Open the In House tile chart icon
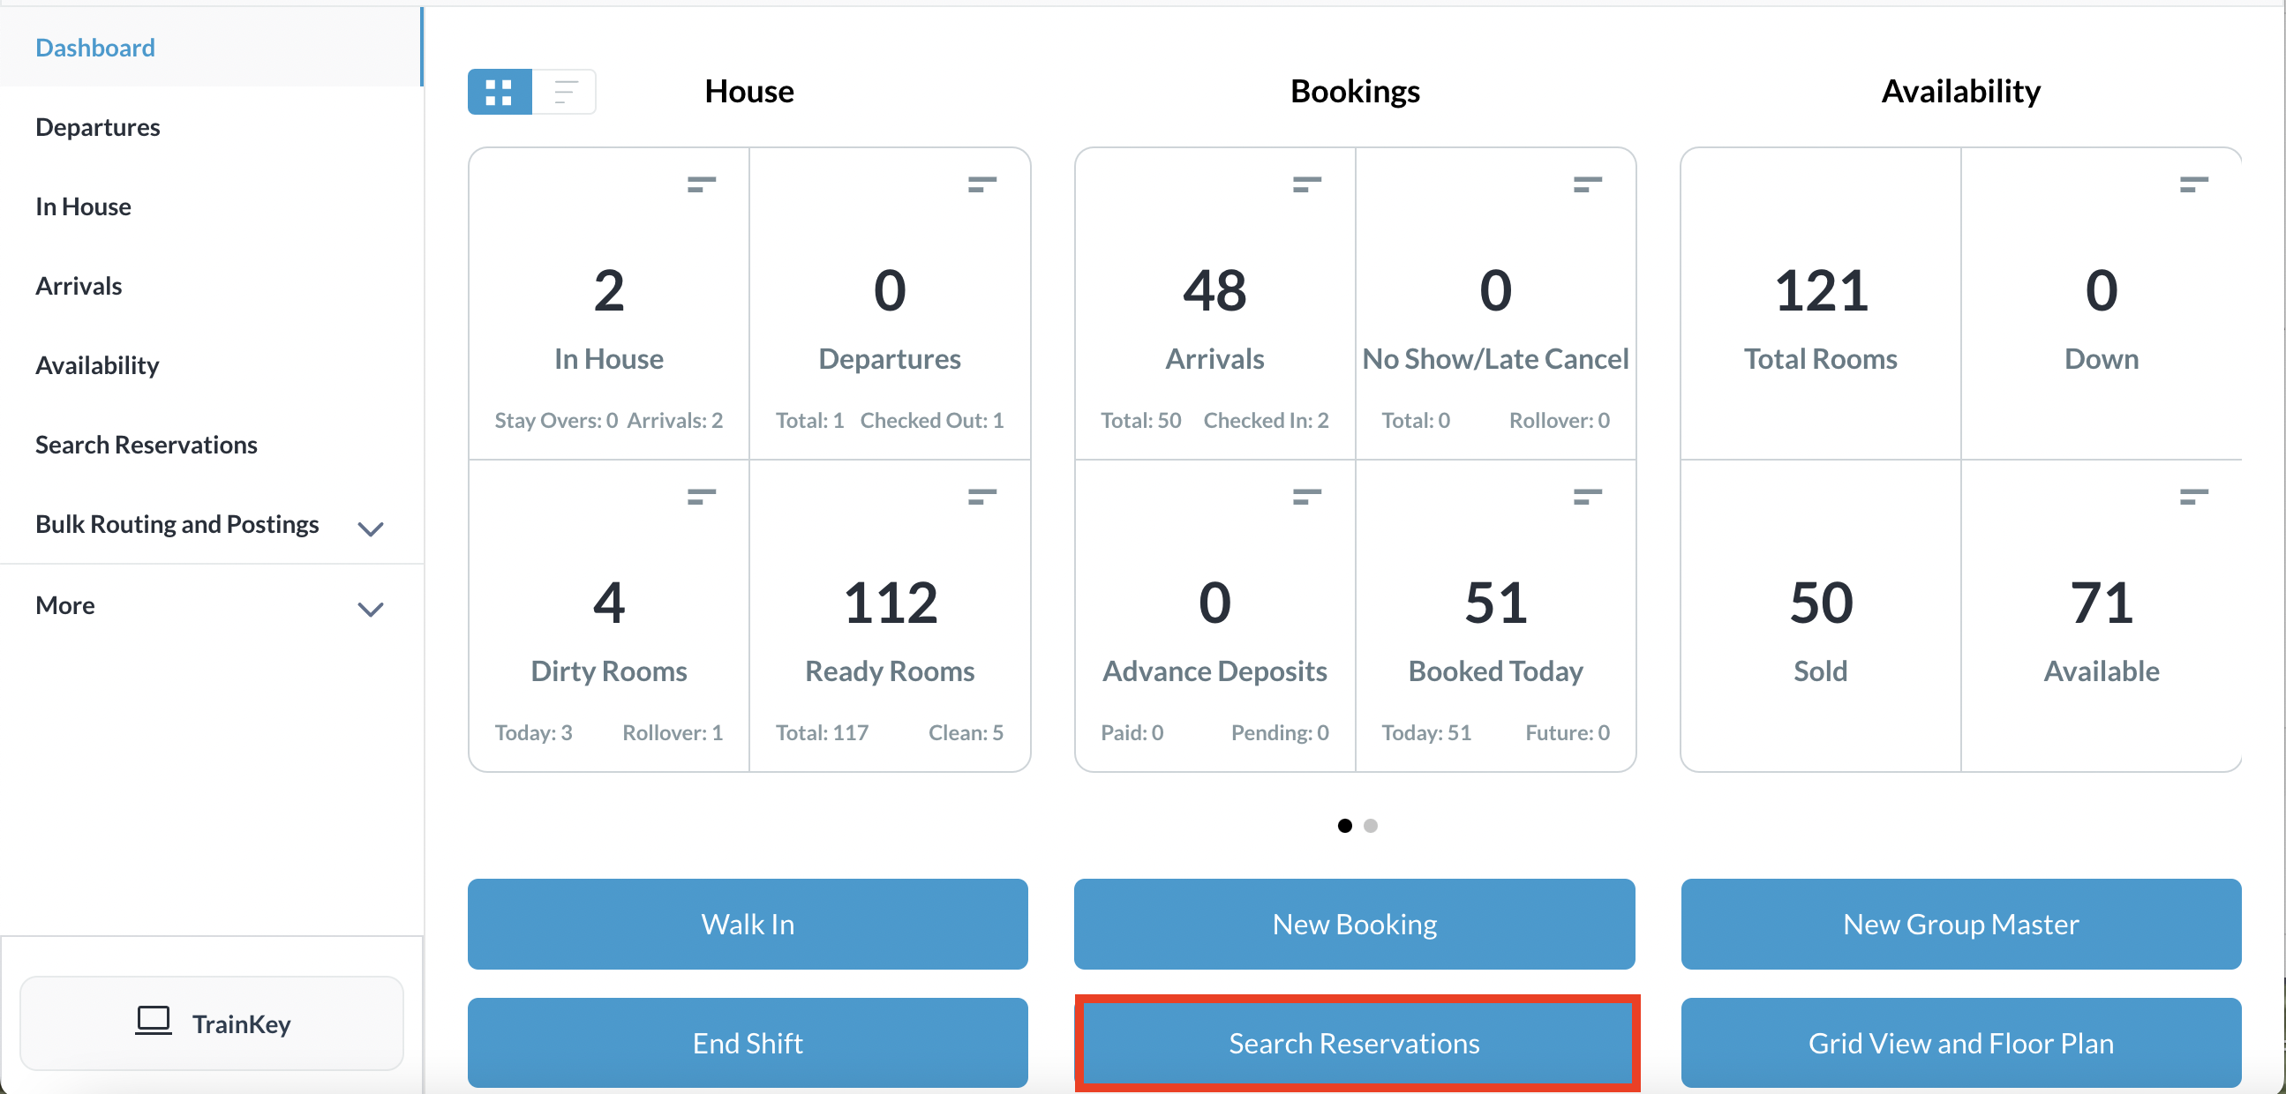The width and height of the screenshot is (2286, 1094). point(700,184)
